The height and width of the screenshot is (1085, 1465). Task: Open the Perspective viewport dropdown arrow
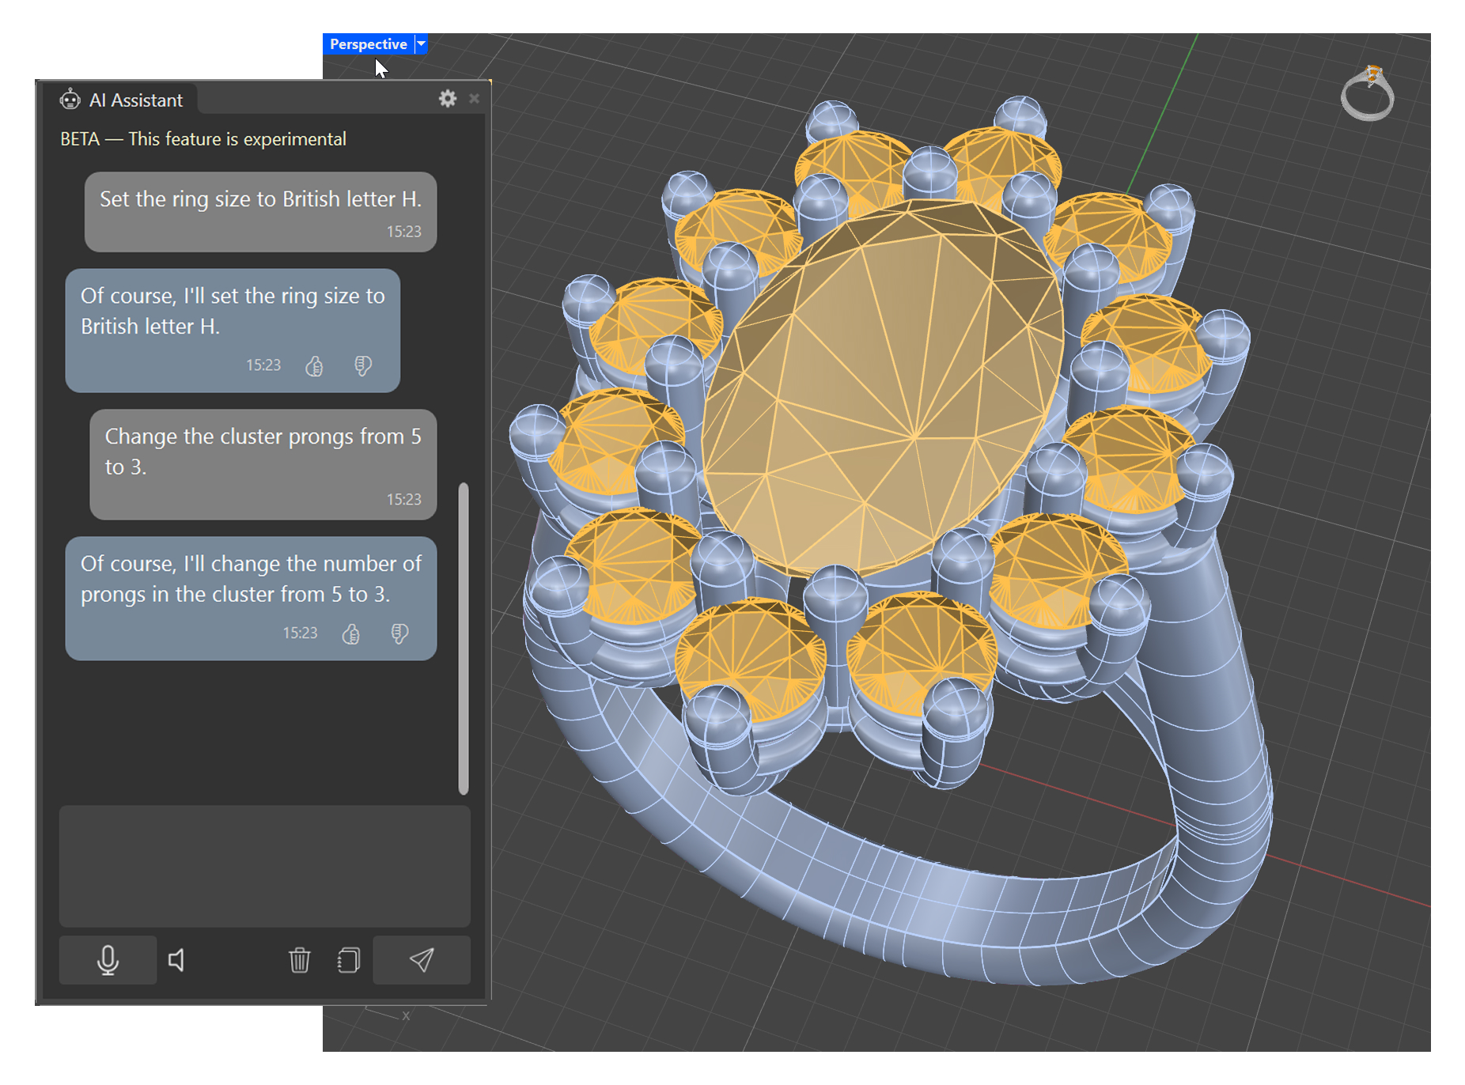tap(422, 44)
